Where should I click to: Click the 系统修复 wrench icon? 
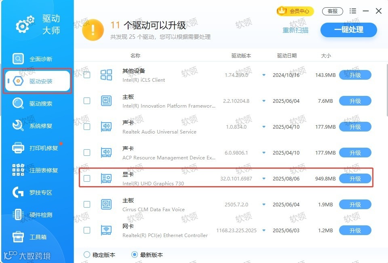[x=18, y=125]
